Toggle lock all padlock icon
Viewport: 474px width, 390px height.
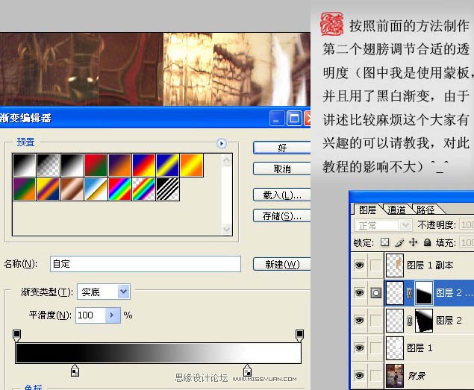[427, 242]
